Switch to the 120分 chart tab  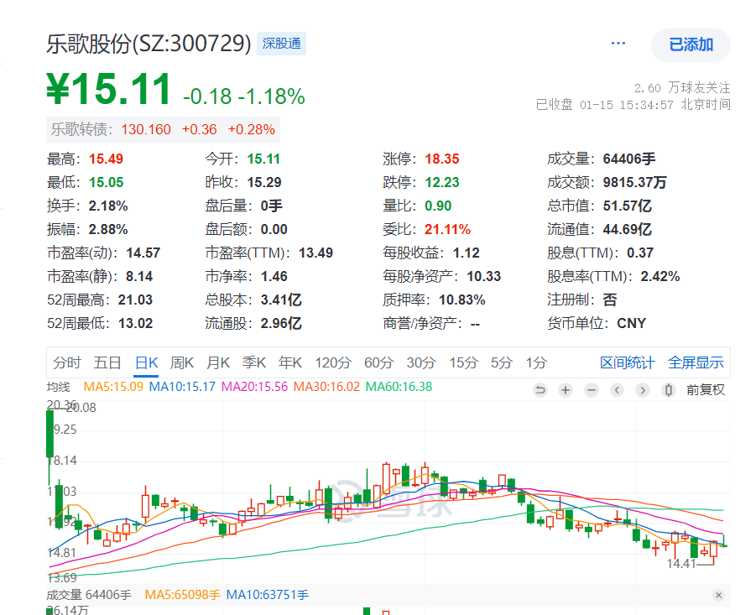(x=333, y=362)
